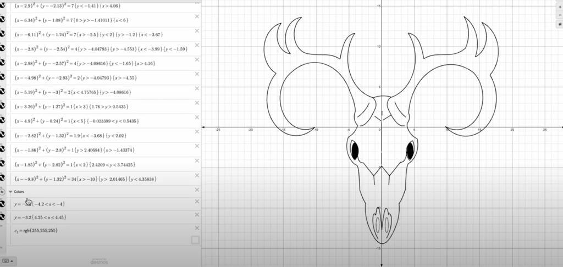Open the white color swatch for c₁
The height and width of the screenshot is (267, 563).
tap(195, 240)
